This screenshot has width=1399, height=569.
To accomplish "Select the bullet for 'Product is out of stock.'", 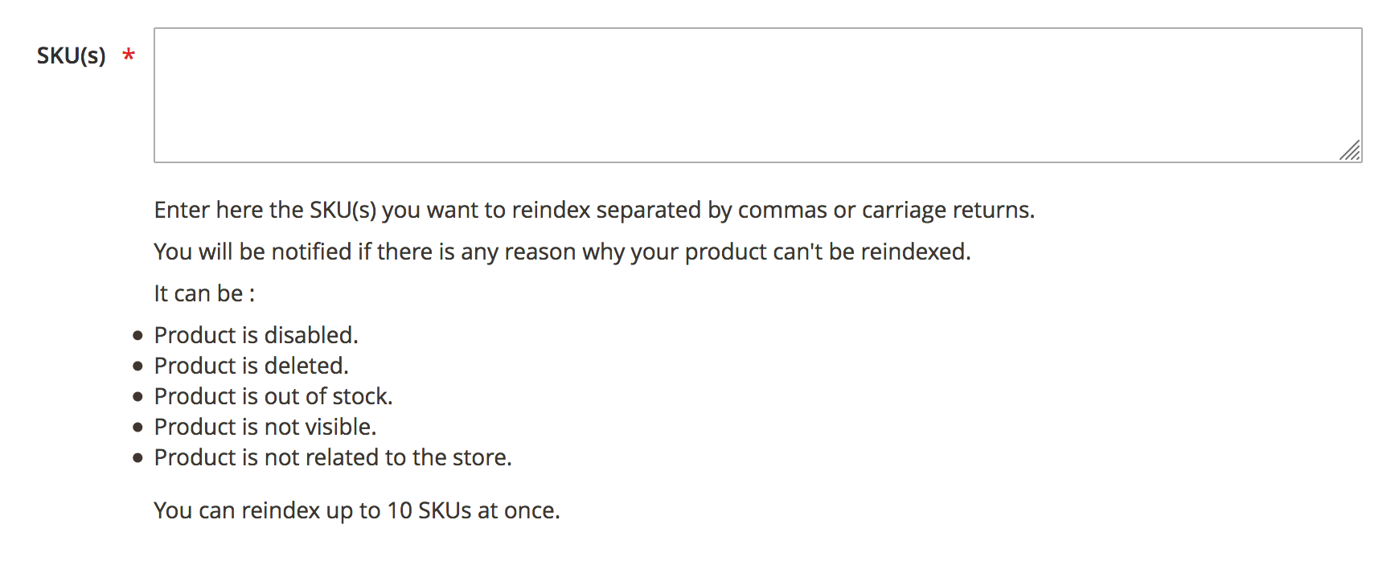I will 138,397.
